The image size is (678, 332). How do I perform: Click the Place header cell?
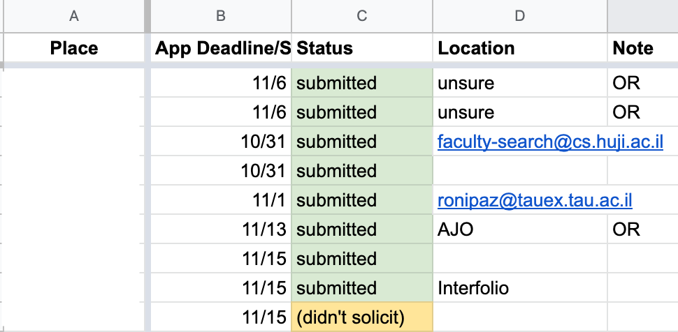pyautogui.click(x=74, y=48)
